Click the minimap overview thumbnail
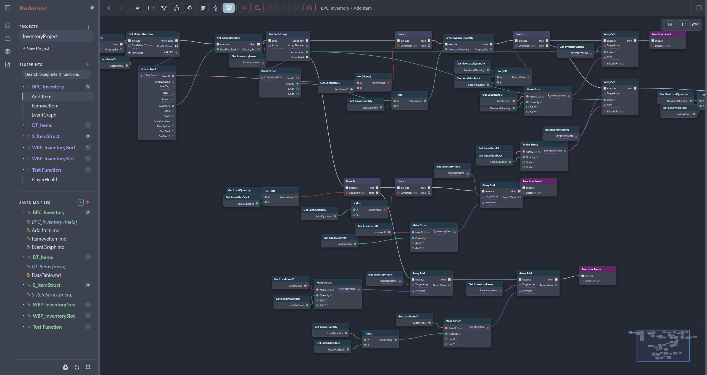 663,345
